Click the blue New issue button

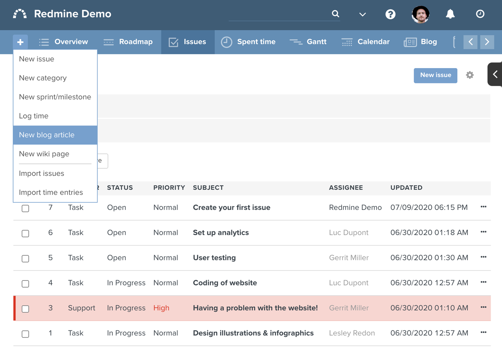click(x=435, y=76)
